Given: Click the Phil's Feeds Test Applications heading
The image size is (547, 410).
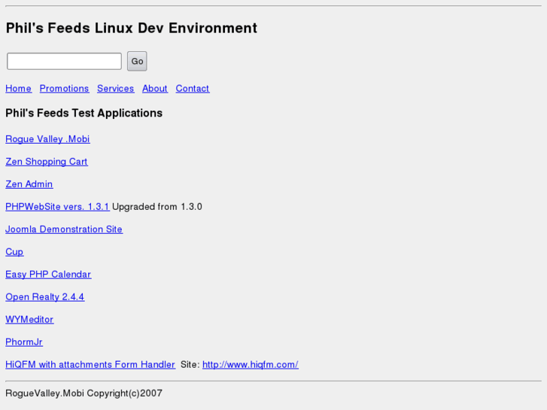Looking at the screenshot, I should (x=84, y=114).
